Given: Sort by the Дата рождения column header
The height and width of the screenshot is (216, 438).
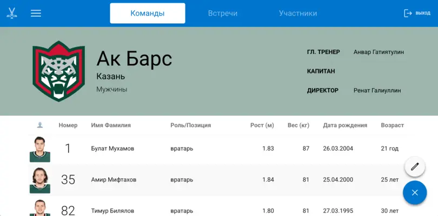Looking at the screenshot, I should point(345,125).
